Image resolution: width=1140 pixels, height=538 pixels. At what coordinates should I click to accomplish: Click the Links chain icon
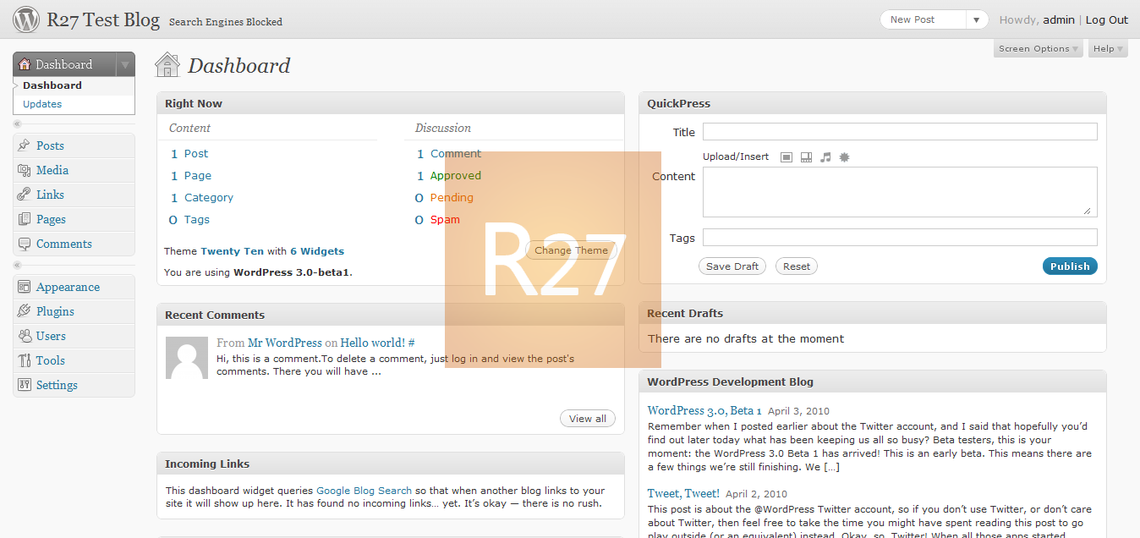[24, 195]
